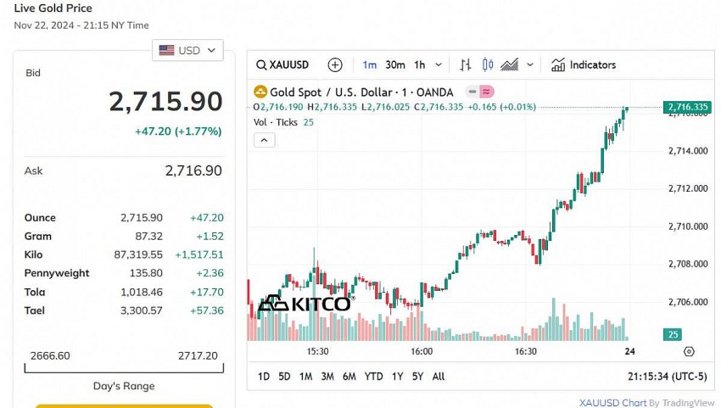Switch to the 30m interval
721x408 pixels.
point(394,65)
